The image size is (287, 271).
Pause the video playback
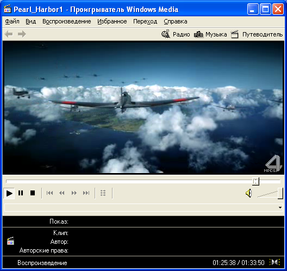point(21,193)
